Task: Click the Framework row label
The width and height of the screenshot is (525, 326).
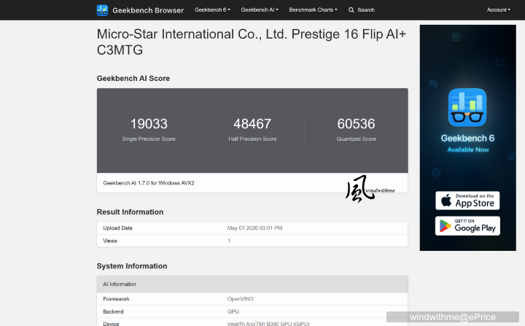Action: (x=116, y=299)
